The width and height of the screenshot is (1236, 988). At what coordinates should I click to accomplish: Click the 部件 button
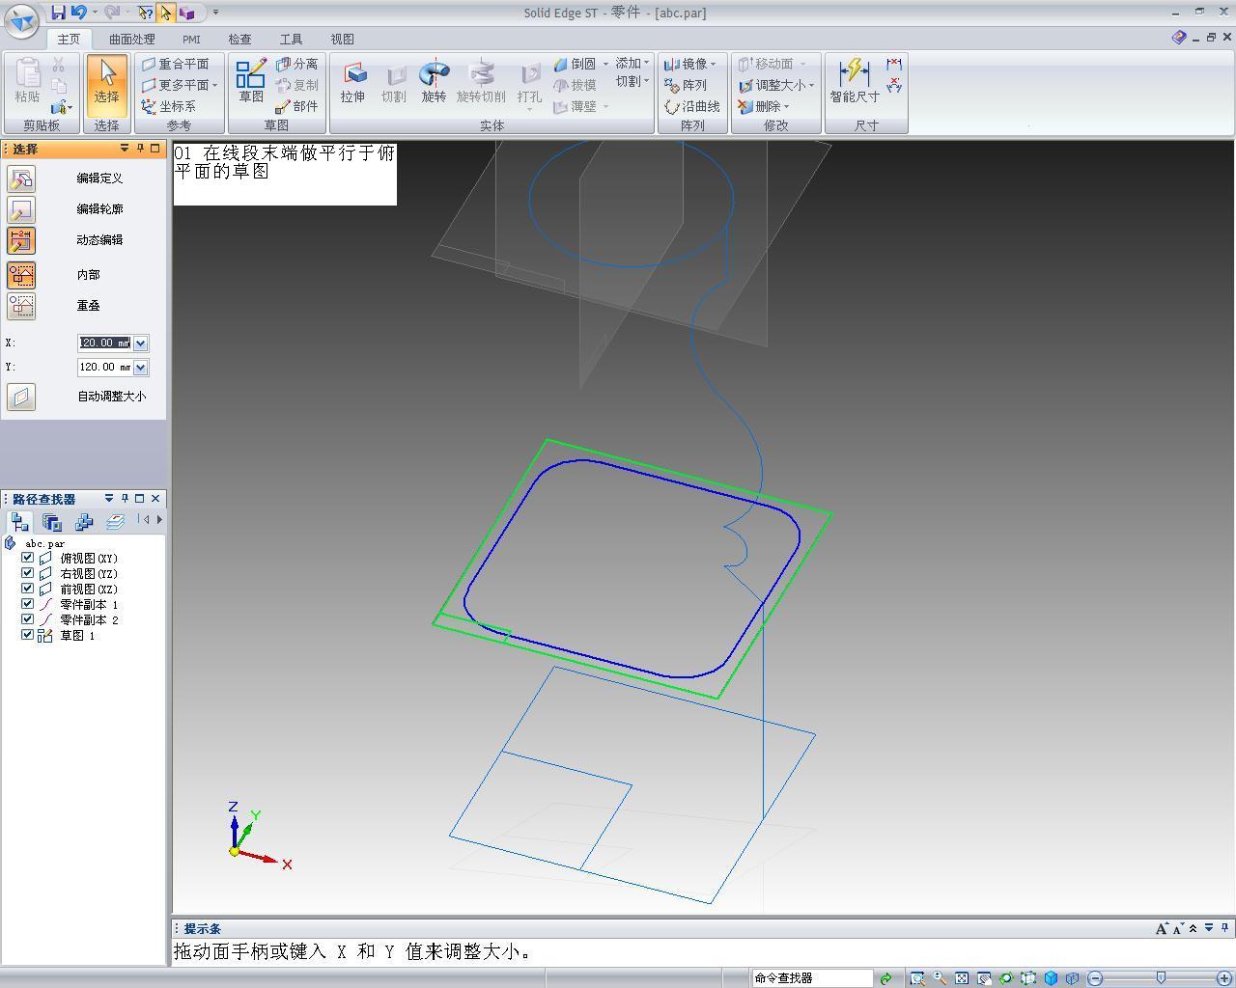pyautogui.click(x=297, y=106)
